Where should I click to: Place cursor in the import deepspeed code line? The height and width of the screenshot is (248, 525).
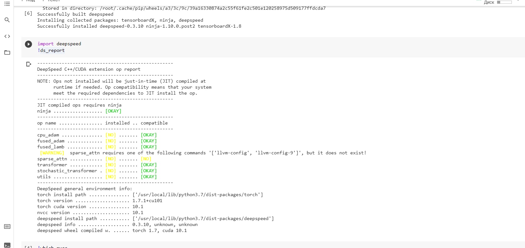(59, 44)
